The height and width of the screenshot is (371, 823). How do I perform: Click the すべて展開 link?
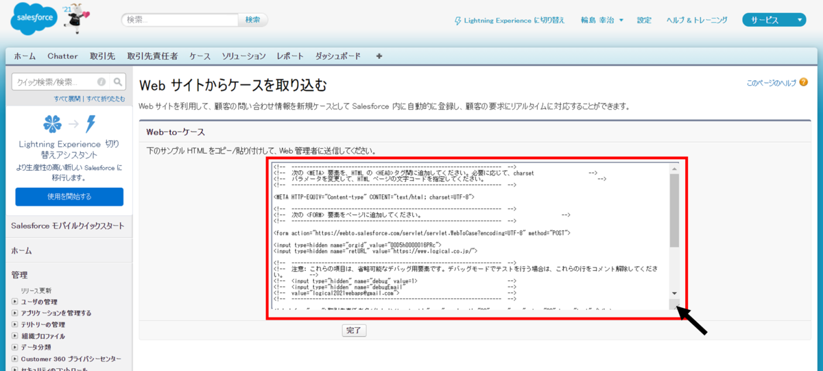pos(67,99)
